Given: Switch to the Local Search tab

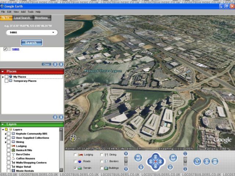Looking at the screenshot, I should click(22, 18).
